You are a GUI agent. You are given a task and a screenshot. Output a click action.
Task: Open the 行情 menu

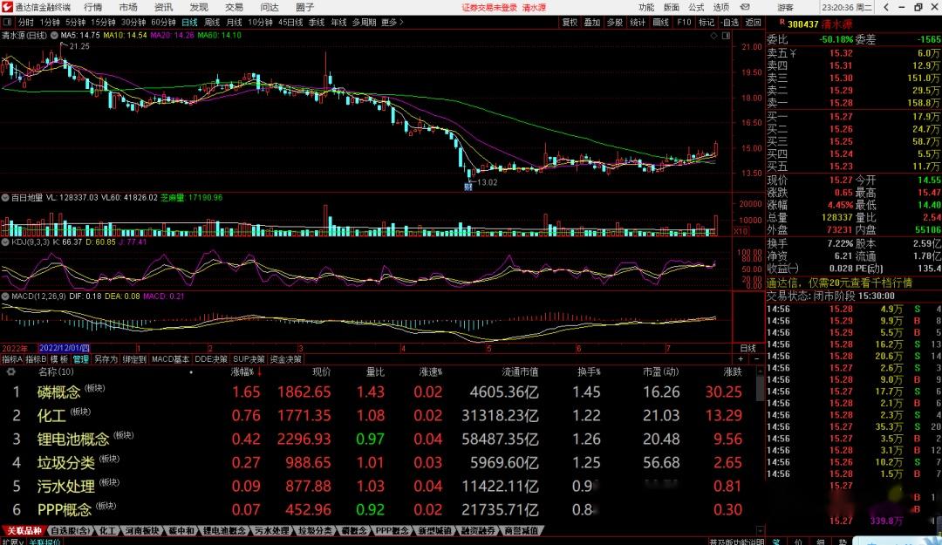coord(93,7)
